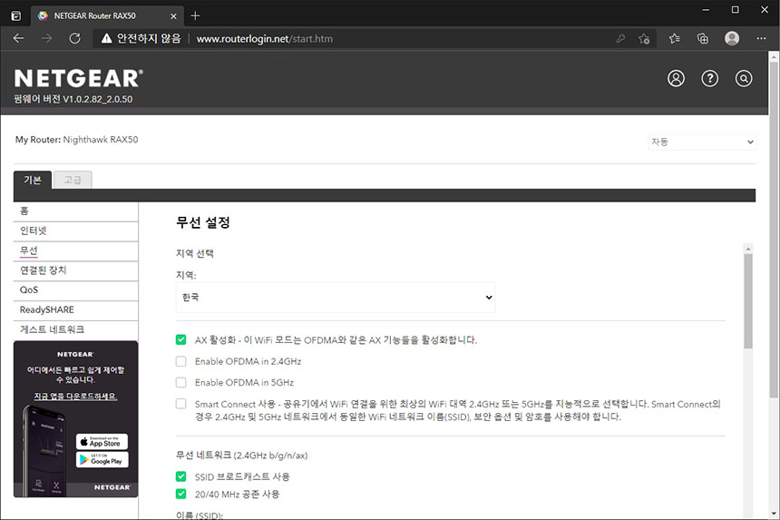780x520 pixels.
Task: Click the browser page scrollbar thumb
Action: point(774,229)
